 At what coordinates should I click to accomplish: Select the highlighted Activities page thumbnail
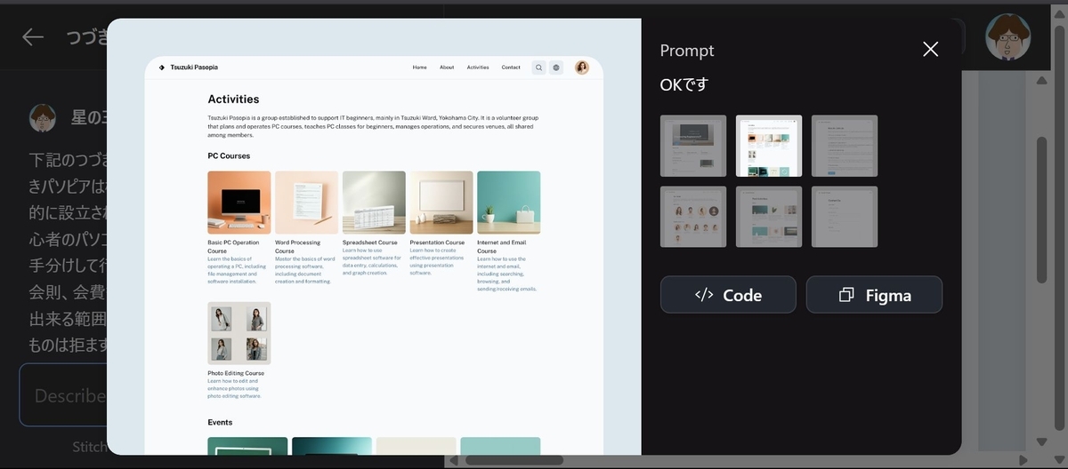[769, 146]
